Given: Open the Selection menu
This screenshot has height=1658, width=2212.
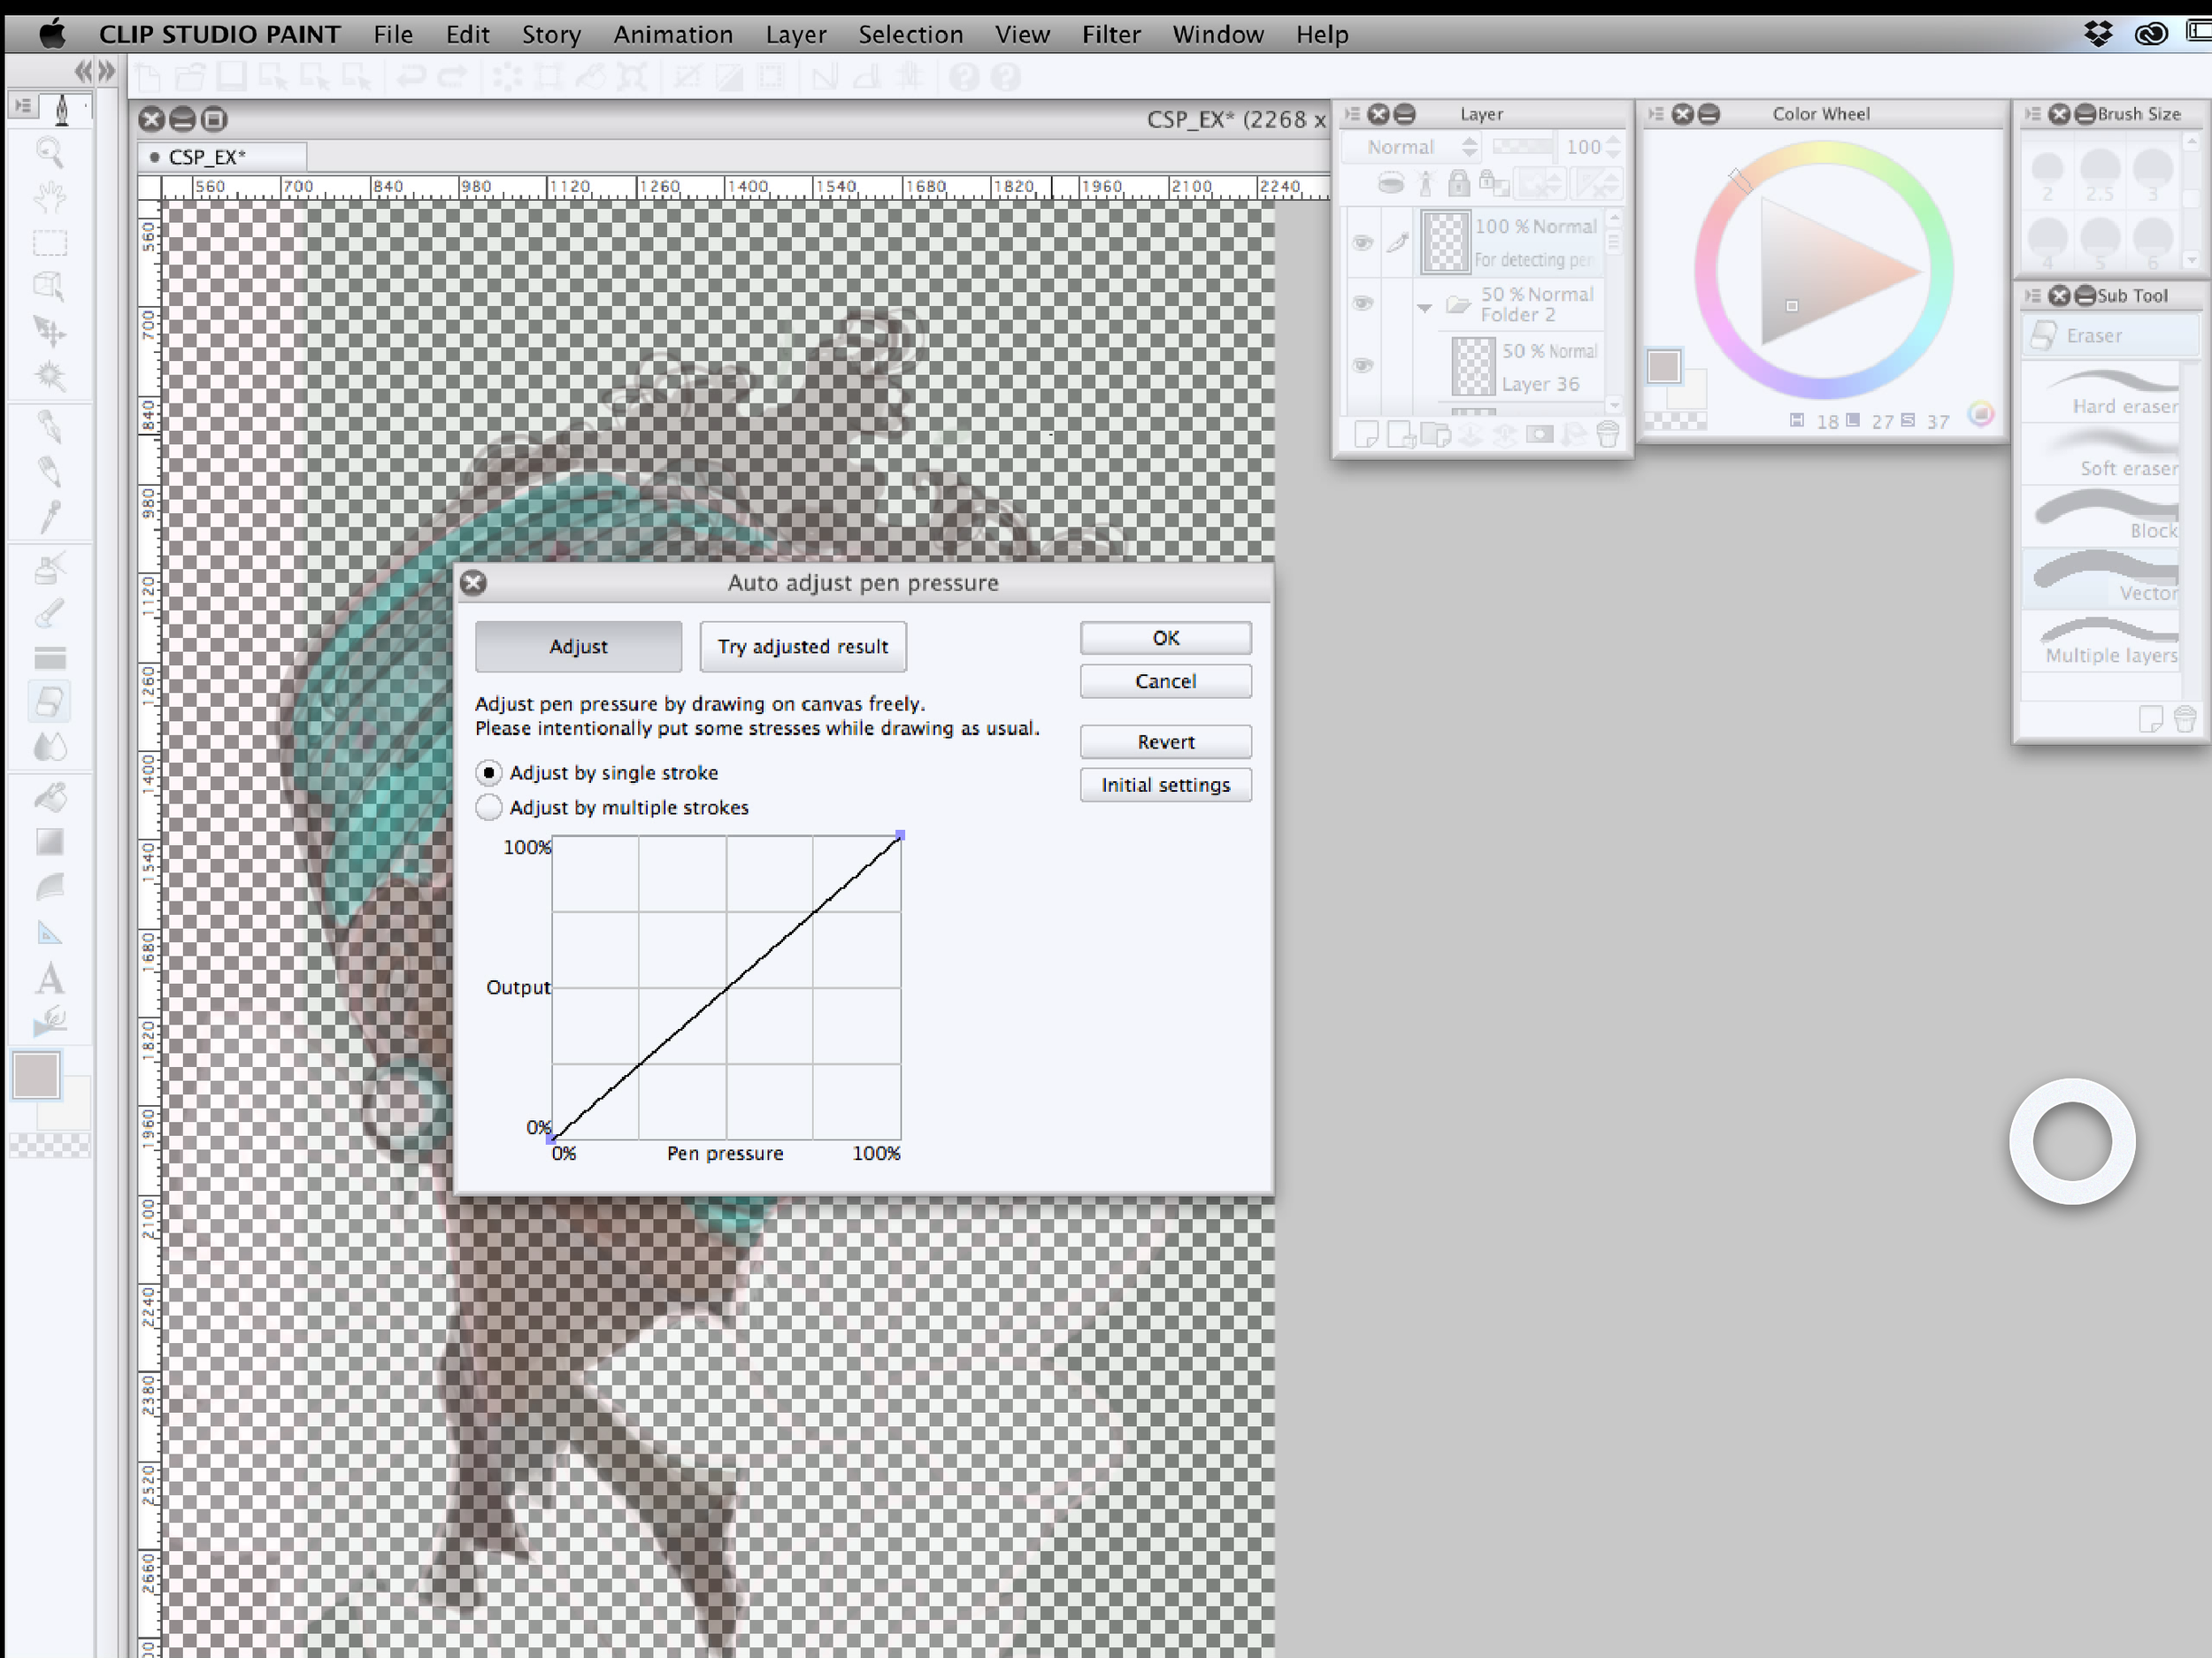Looking at the screenshot, I should point(911,34).
